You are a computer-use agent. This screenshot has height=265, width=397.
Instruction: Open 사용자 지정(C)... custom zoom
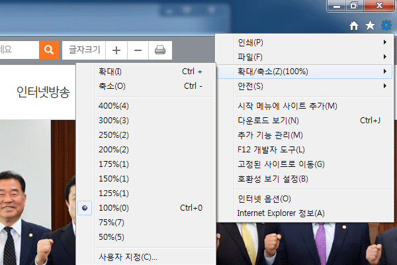click(146, 257)
